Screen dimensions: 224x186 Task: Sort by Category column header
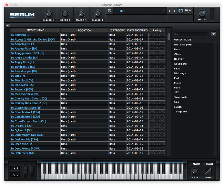pos(118,30)
